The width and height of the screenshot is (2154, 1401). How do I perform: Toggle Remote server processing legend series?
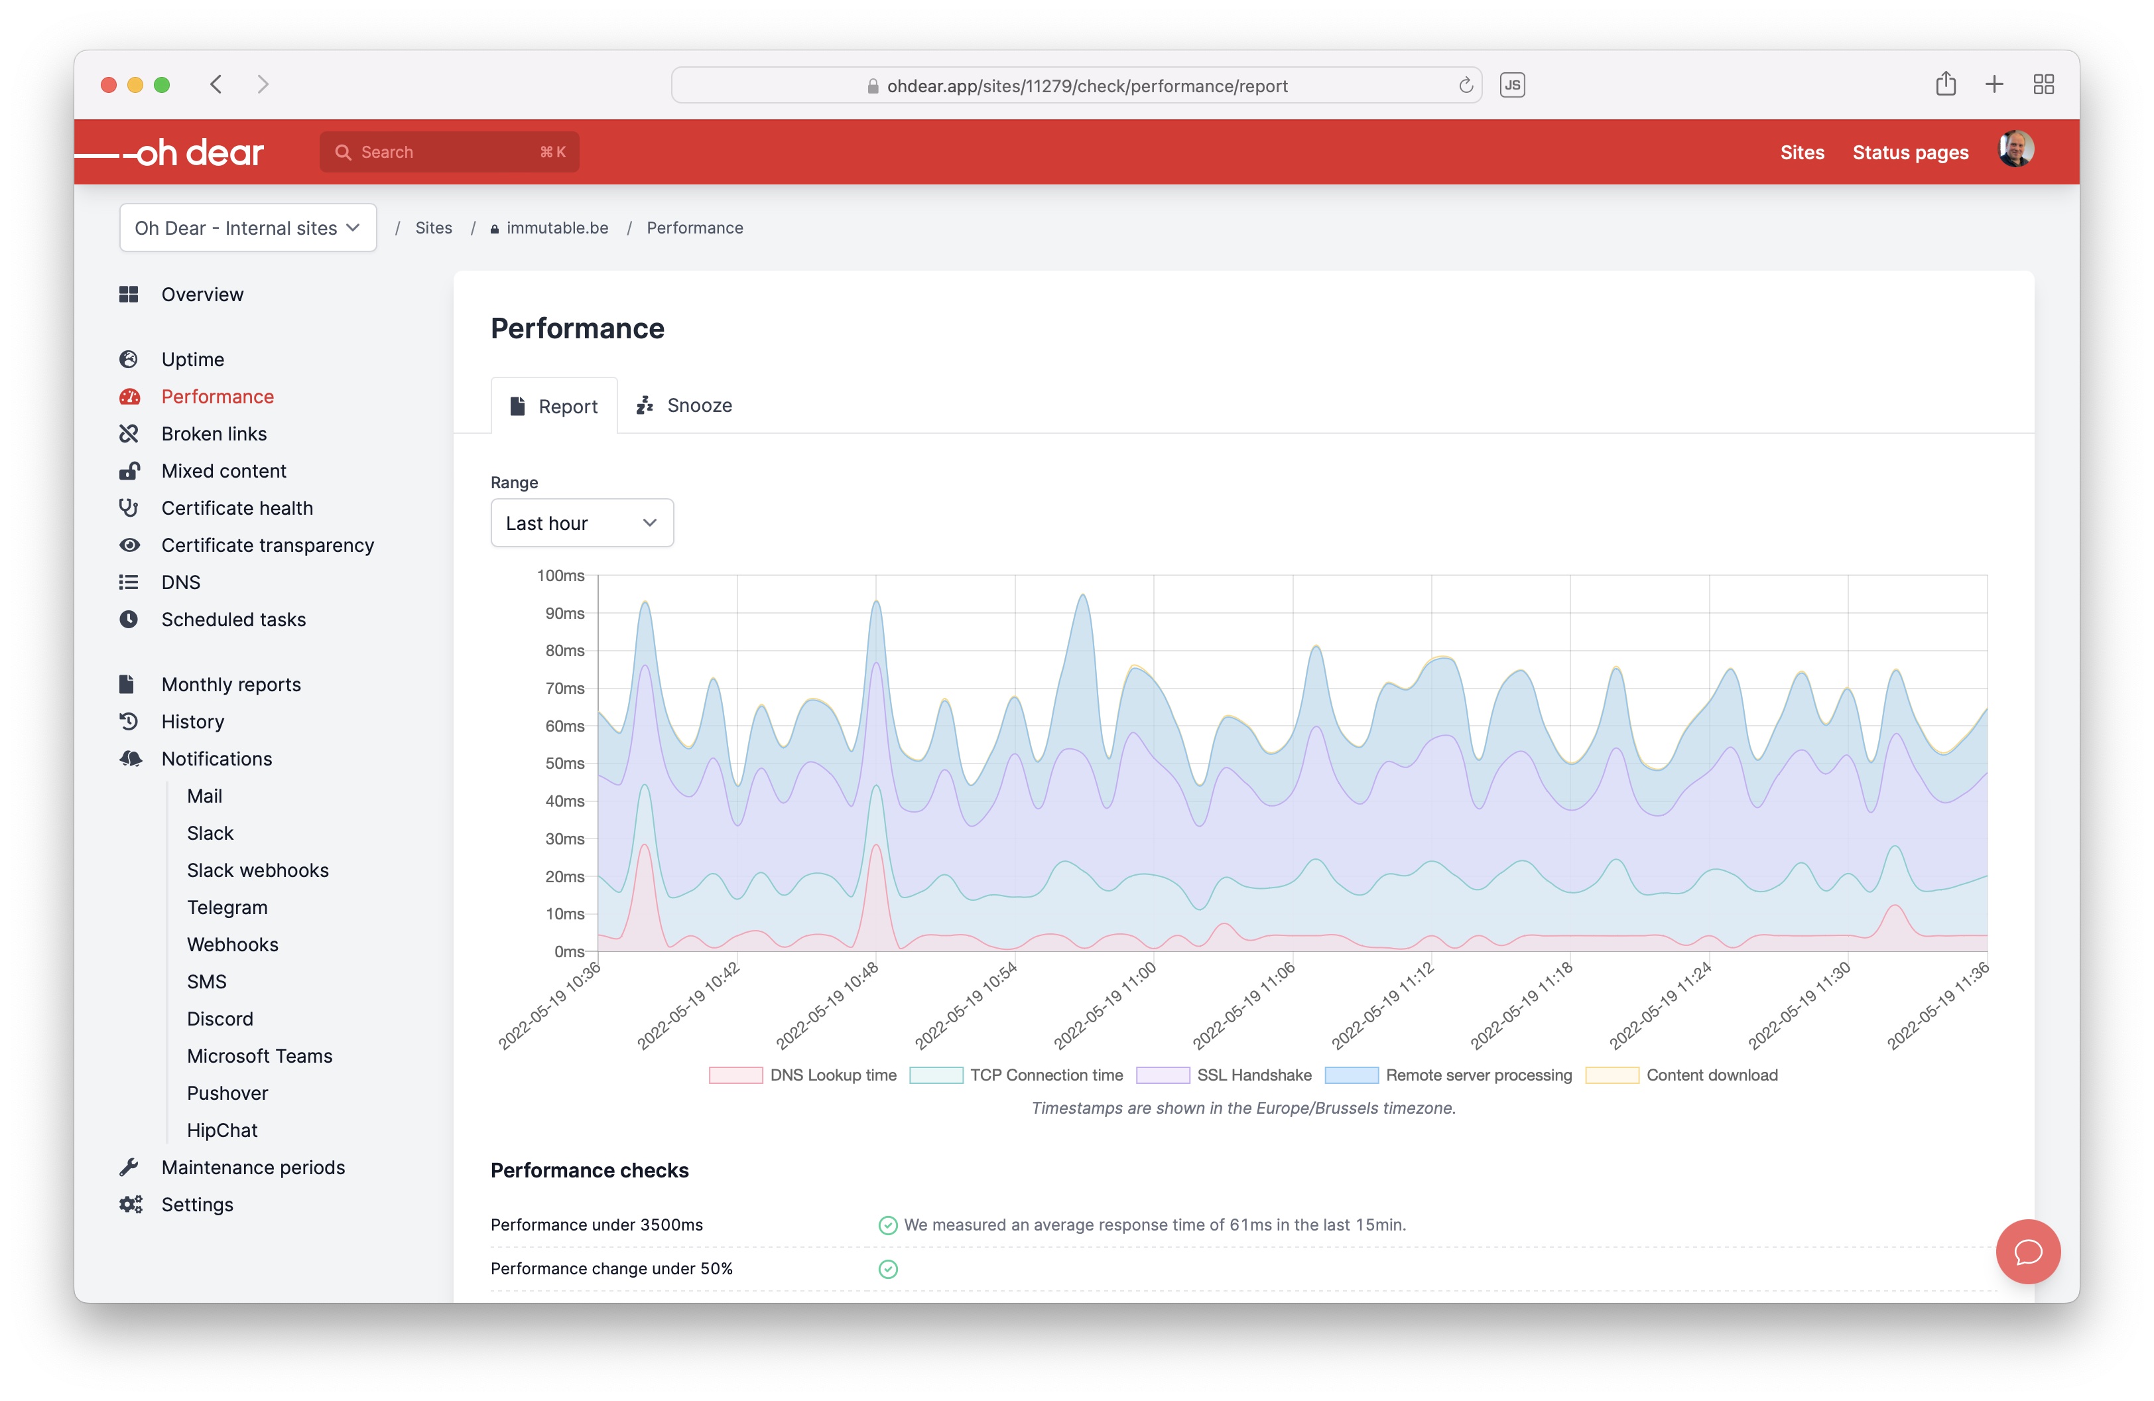1448,1075
